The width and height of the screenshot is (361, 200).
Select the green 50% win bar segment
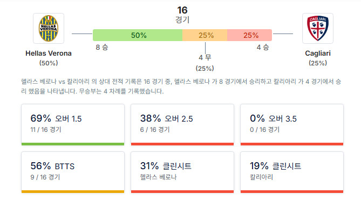tap(138, 35)
